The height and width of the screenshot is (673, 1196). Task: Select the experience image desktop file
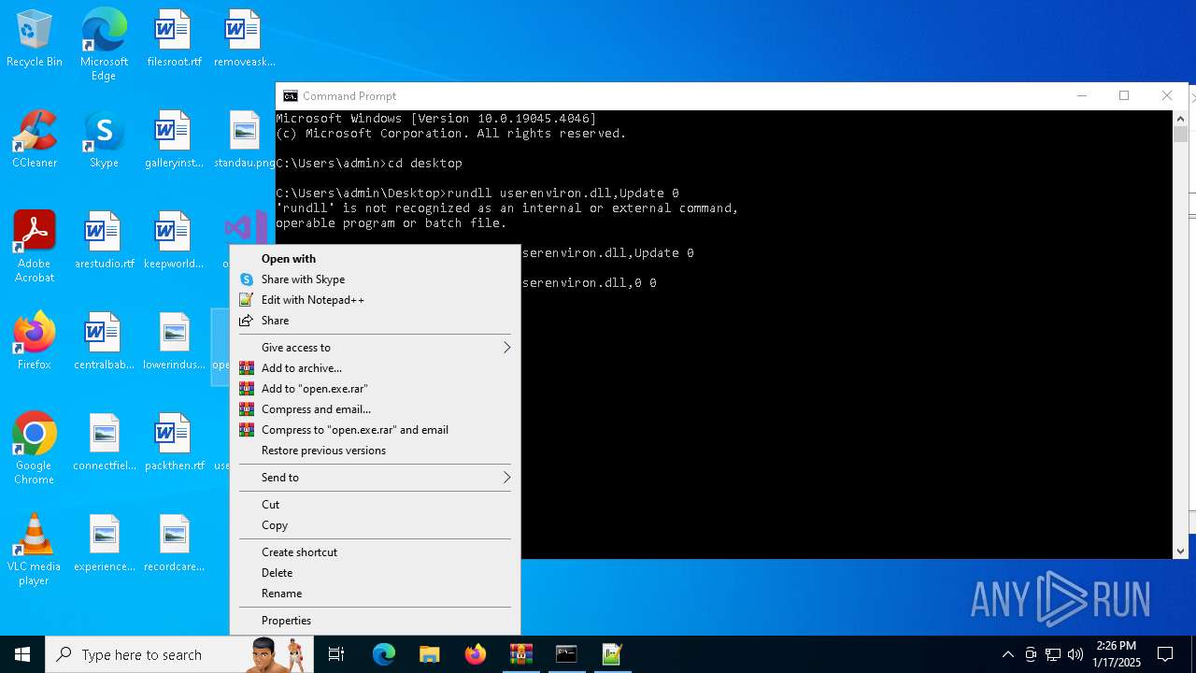coord(104,544)
